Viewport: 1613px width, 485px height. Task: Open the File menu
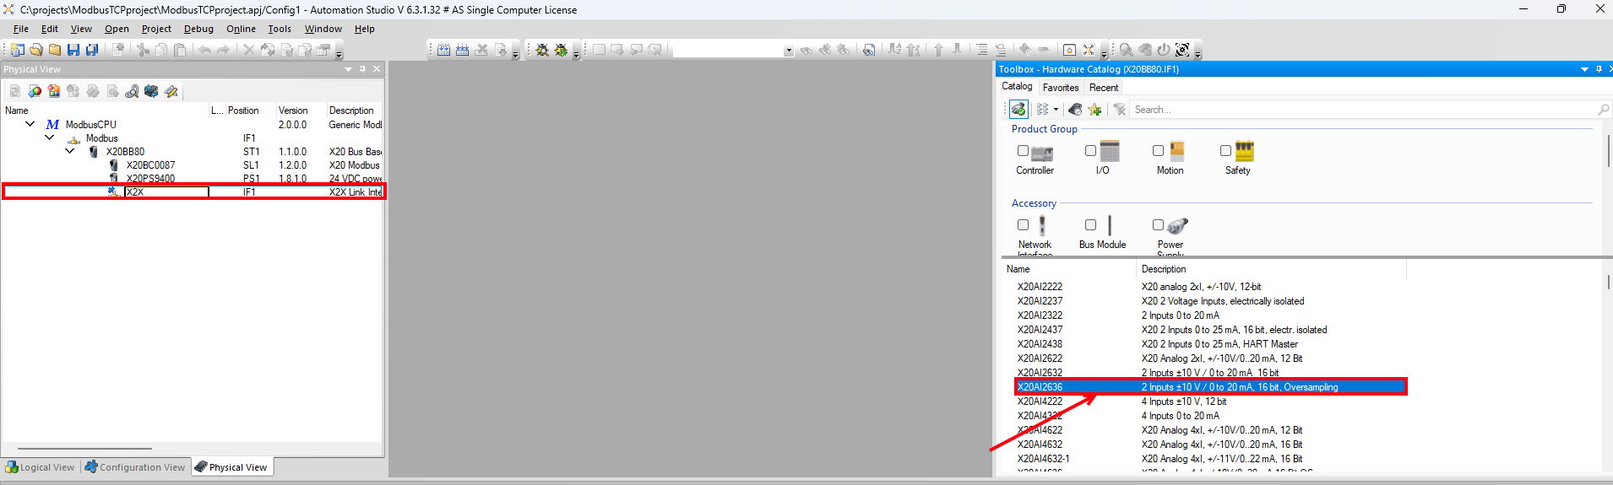(21, 29)
